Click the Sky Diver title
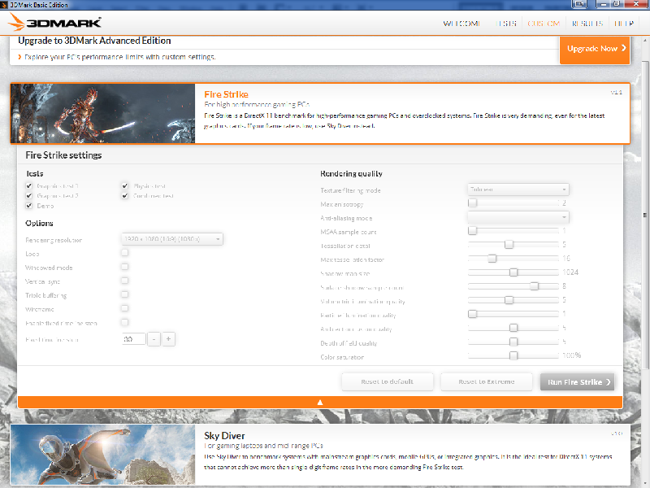Image resolution: width=650 pixels, height=488 pixels. click(x=224, y=436)
